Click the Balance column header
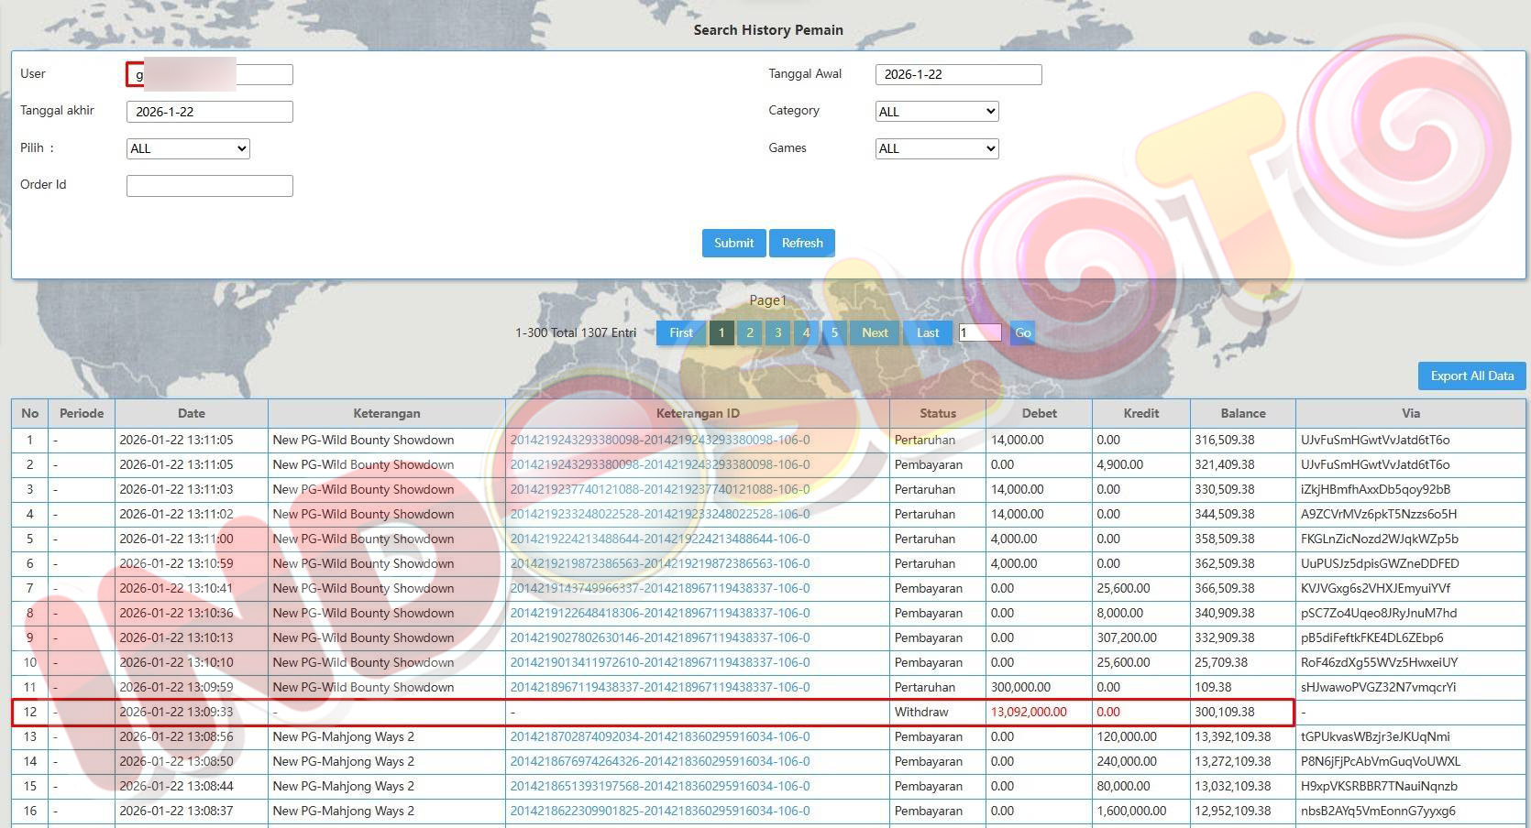This screenshot has width=1531, height=828. click(x=1242, y=413)
